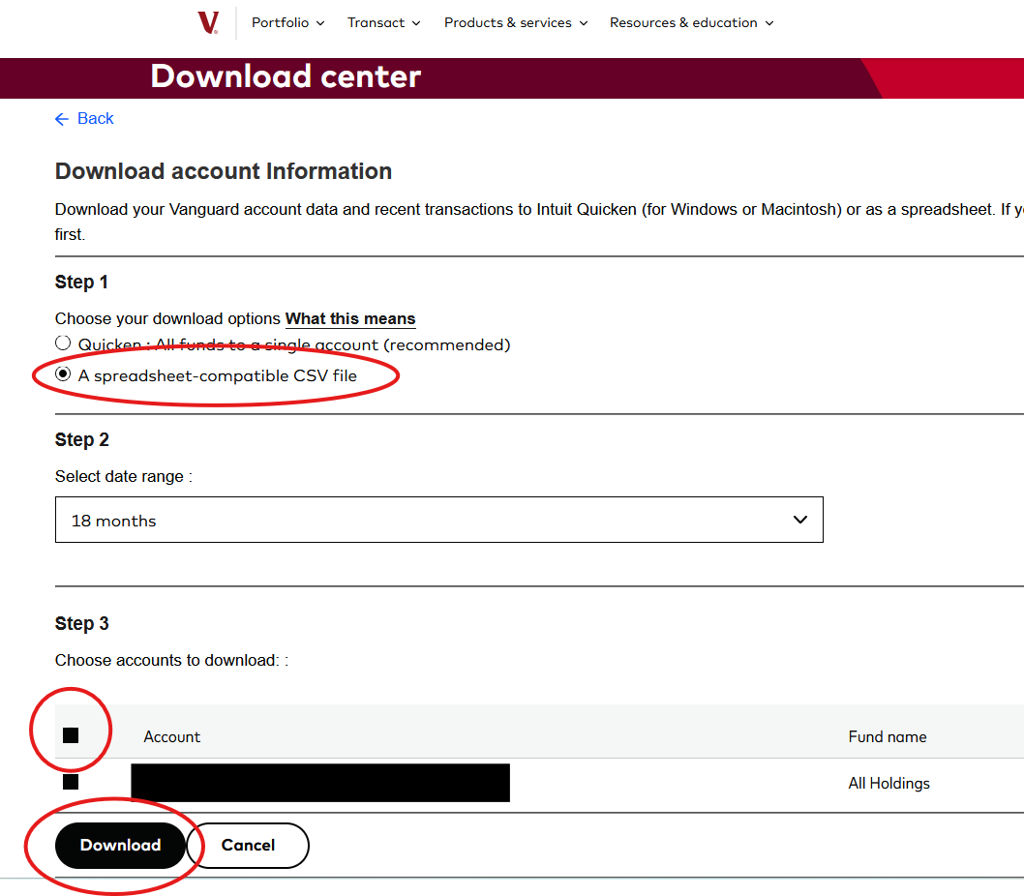Click the Cancel button
This screenshot has height=896, width=1024.
click(x=248, y=846)
